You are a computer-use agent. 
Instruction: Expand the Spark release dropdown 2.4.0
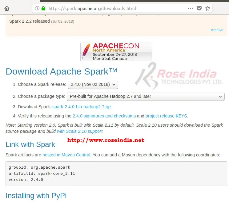coord(93,85)
